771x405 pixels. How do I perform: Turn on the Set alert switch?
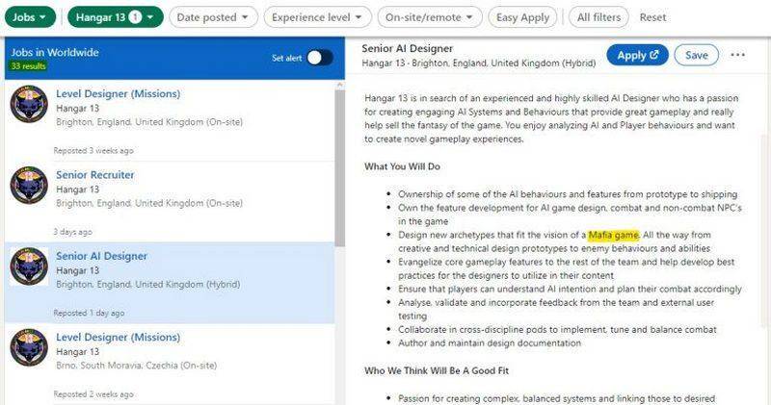320,58
